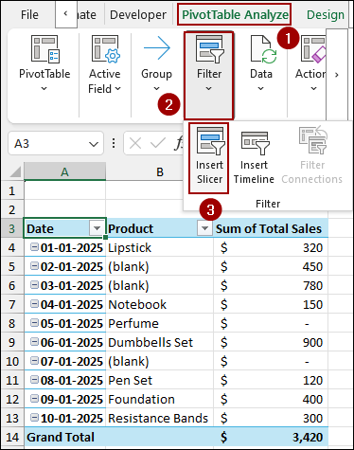
Task: Click Insert Timeline
Action: 254,158
